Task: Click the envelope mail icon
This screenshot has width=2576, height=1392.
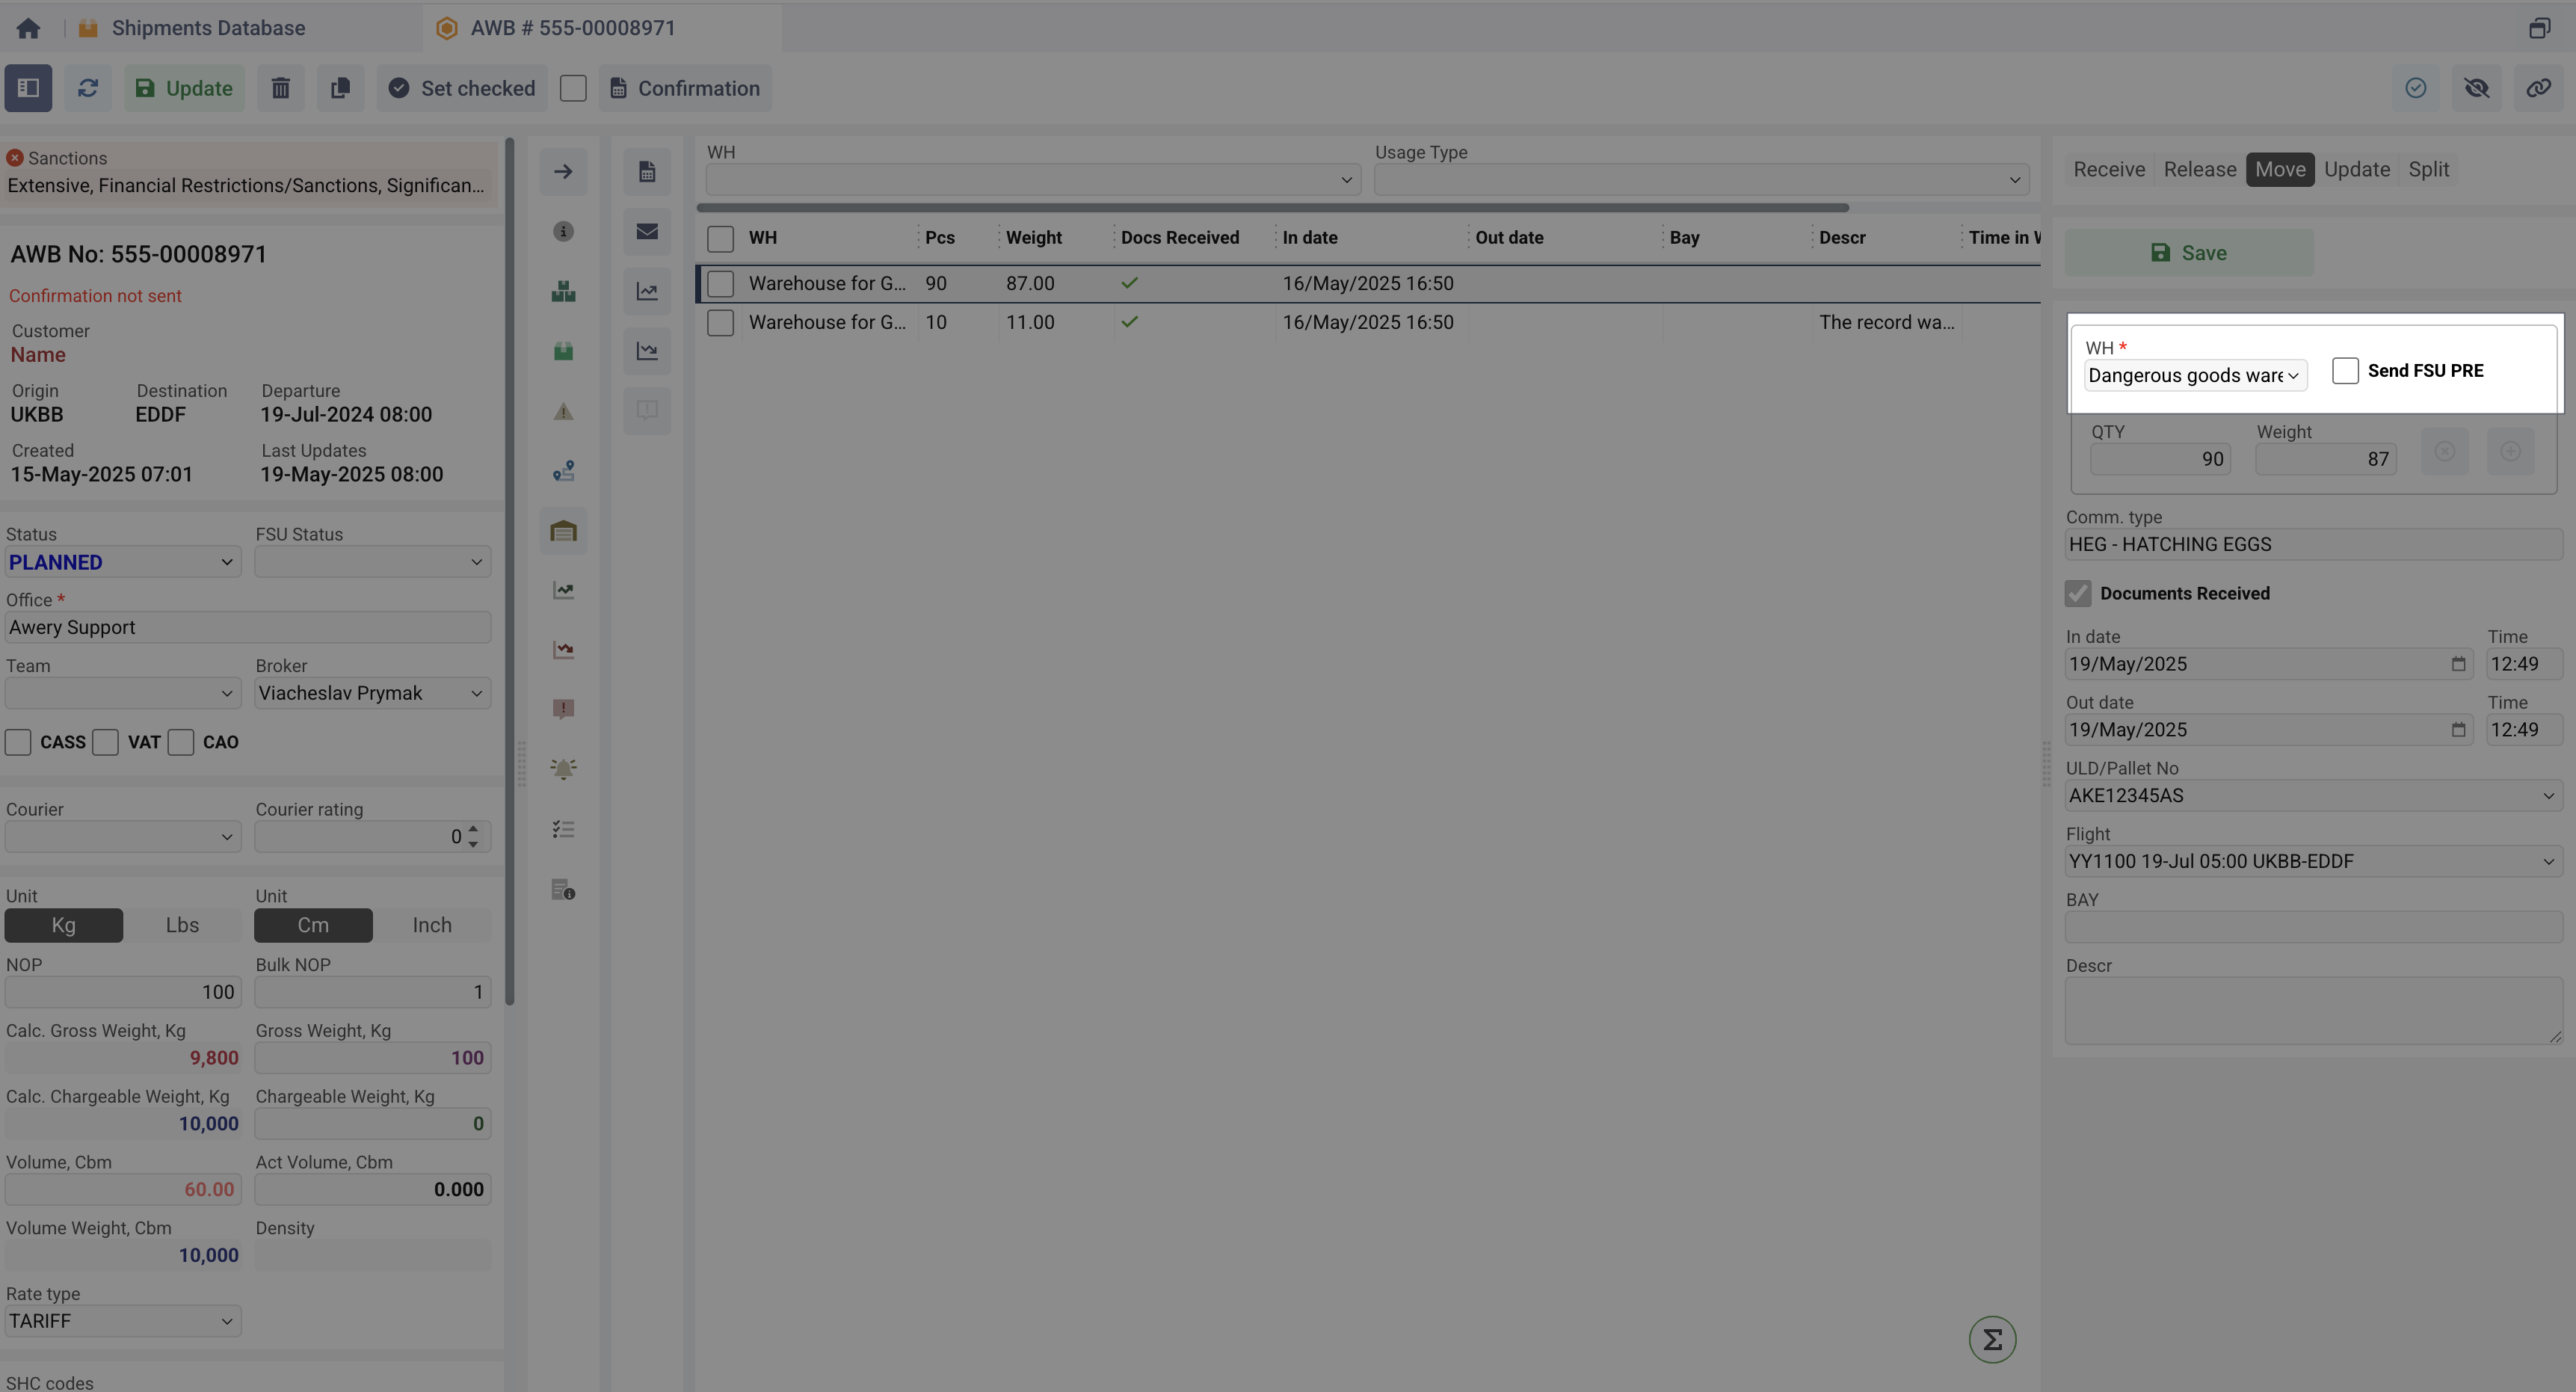Action: point(647,232)
